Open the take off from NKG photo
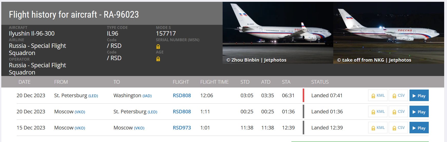This screenshot has height=142, width=447. [388, 33]
